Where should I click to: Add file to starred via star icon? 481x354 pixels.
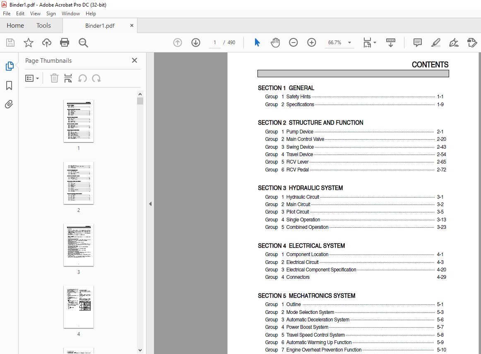[x=29, y=43]
